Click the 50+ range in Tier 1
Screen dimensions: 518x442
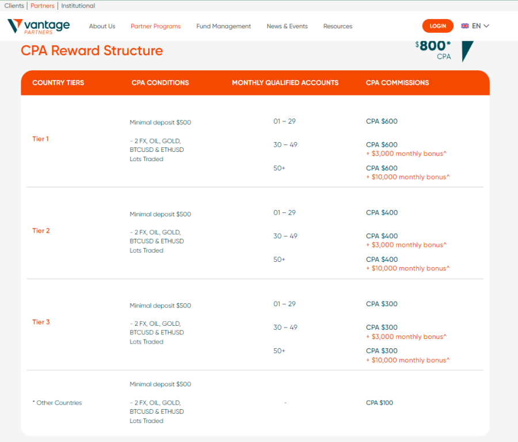[279, 168]
